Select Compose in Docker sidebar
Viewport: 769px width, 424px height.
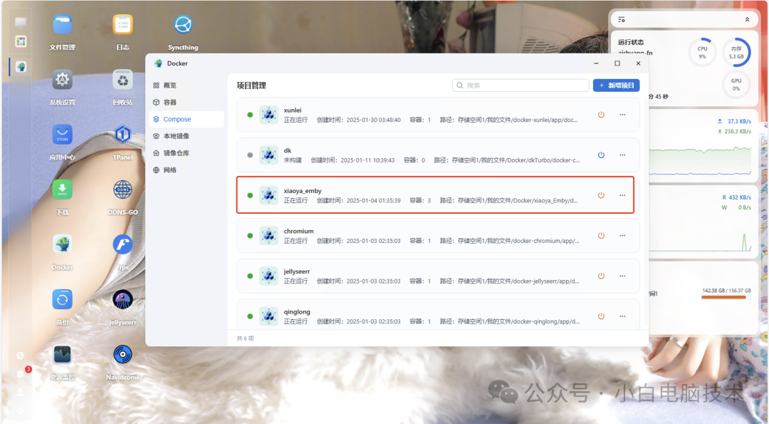[x=187, y=119]
